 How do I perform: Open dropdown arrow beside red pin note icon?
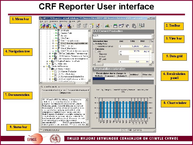[x=102, y=26]
